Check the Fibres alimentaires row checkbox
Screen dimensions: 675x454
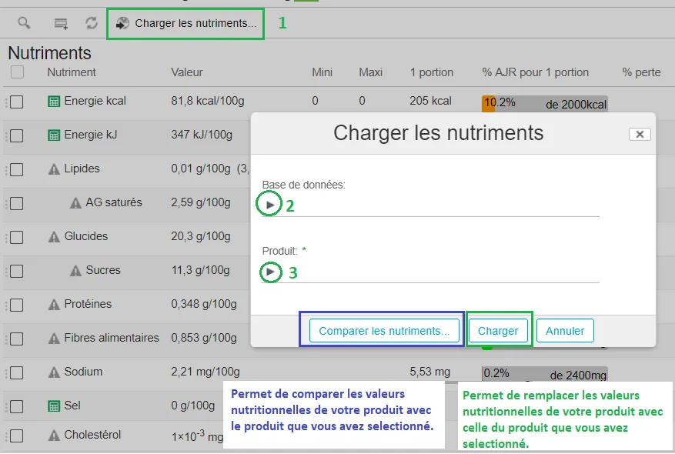click(x=17, y=339)
